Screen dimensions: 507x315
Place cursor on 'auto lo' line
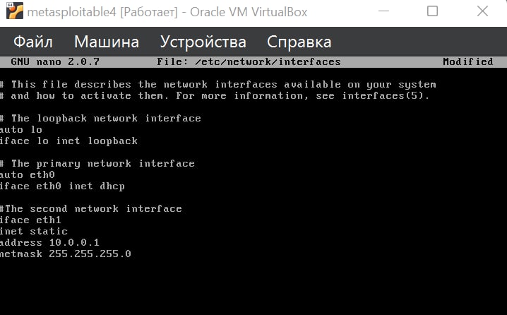point(21,130)
